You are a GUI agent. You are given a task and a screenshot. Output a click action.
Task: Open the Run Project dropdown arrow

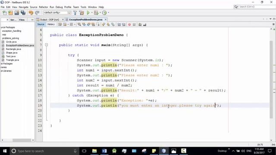point(92,12)
